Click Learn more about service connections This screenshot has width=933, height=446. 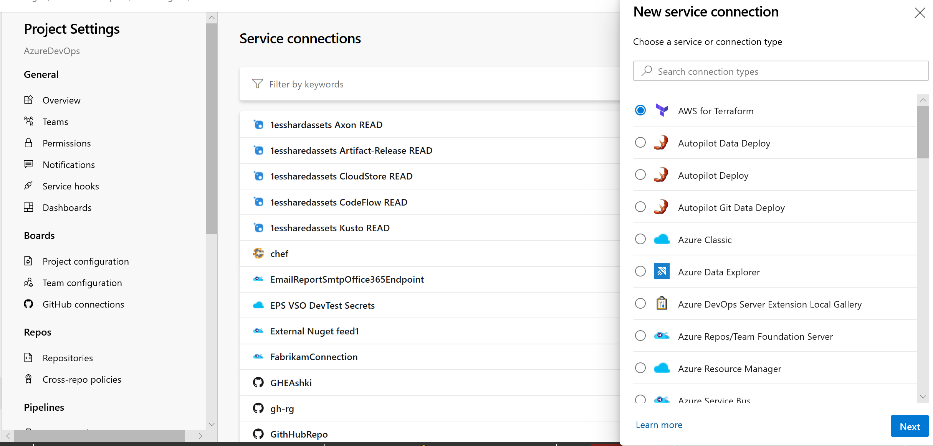(659, 424)
